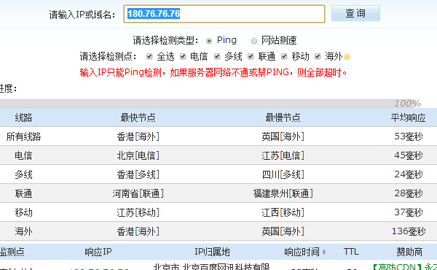Click the 赞助商 column header

pos(409,252)
